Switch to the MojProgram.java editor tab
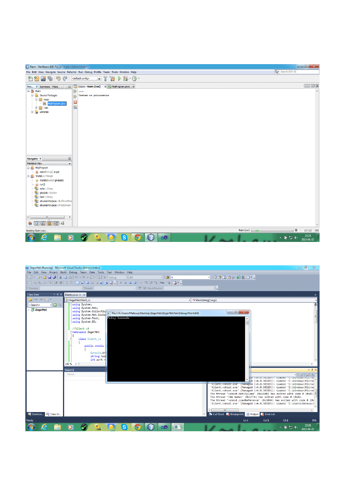Image resolution: width=343 pixels, height=485 pixels. click(x=121, y=87)
